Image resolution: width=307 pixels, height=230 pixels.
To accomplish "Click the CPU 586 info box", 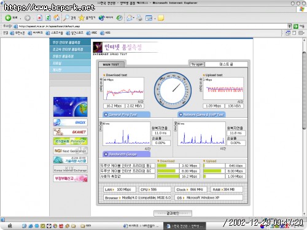I will tap(155, 190).
